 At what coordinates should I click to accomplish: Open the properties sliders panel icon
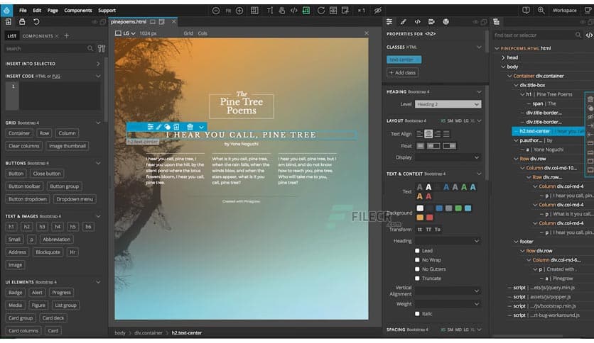tap(389, 22)
